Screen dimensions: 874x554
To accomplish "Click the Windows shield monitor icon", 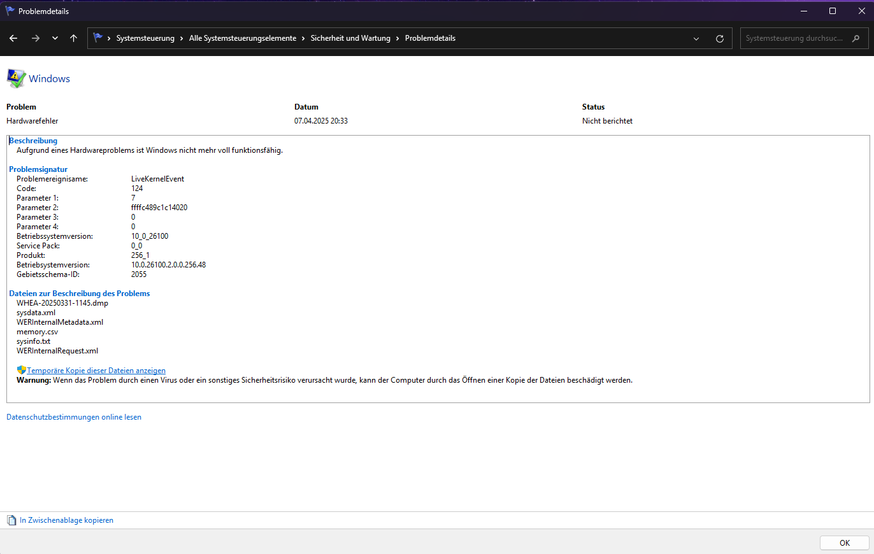I will 16,78.
